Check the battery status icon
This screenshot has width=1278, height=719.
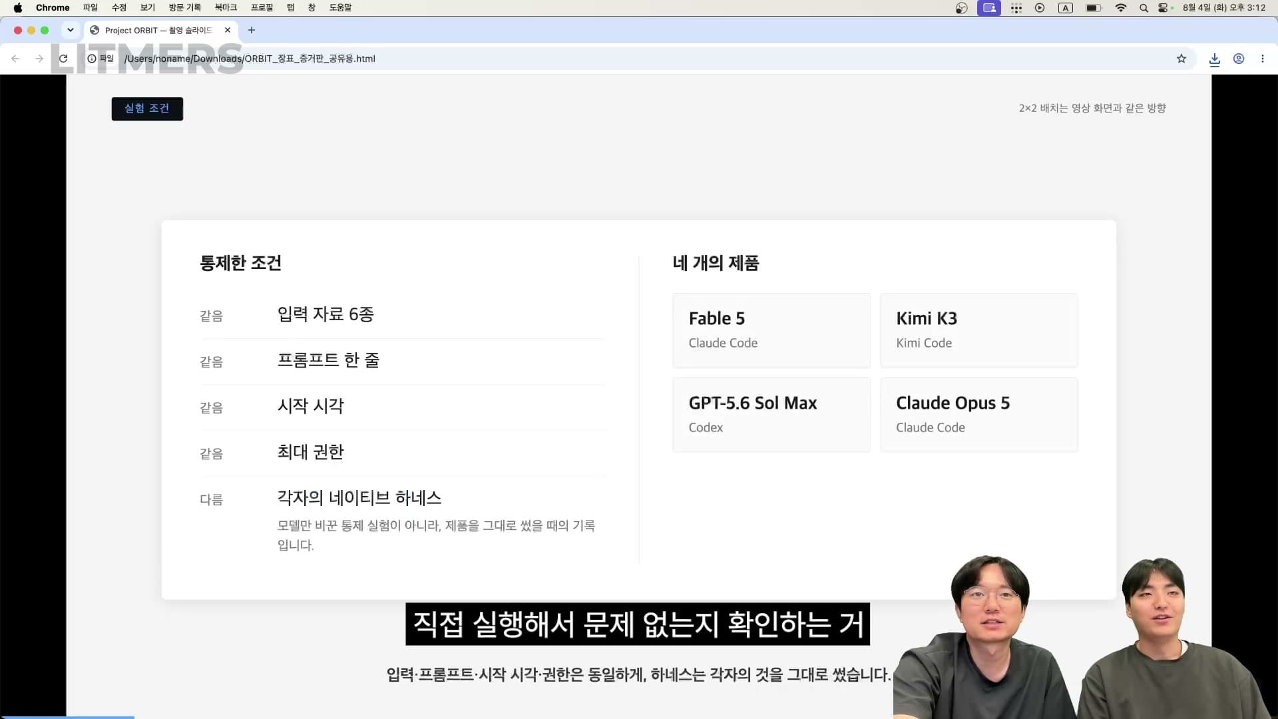point(1094,8)
